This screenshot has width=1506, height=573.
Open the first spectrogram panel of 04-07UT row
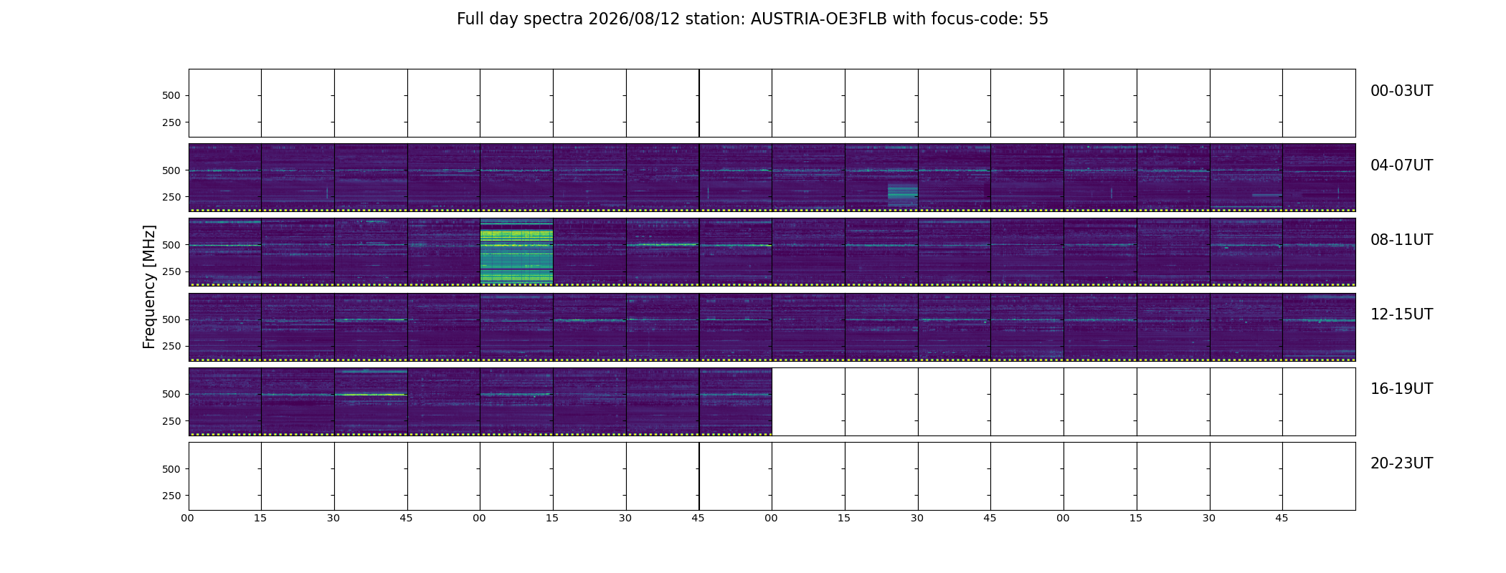tap(225, 178)
